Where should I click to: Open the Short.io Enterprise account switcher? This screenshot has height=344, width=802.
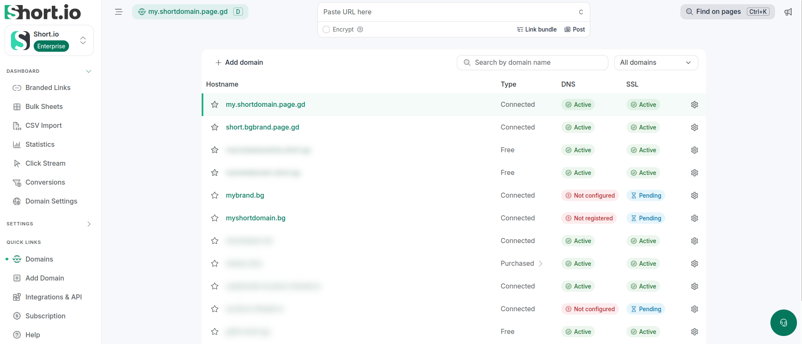pyautogui.click(x=49, y=40)
